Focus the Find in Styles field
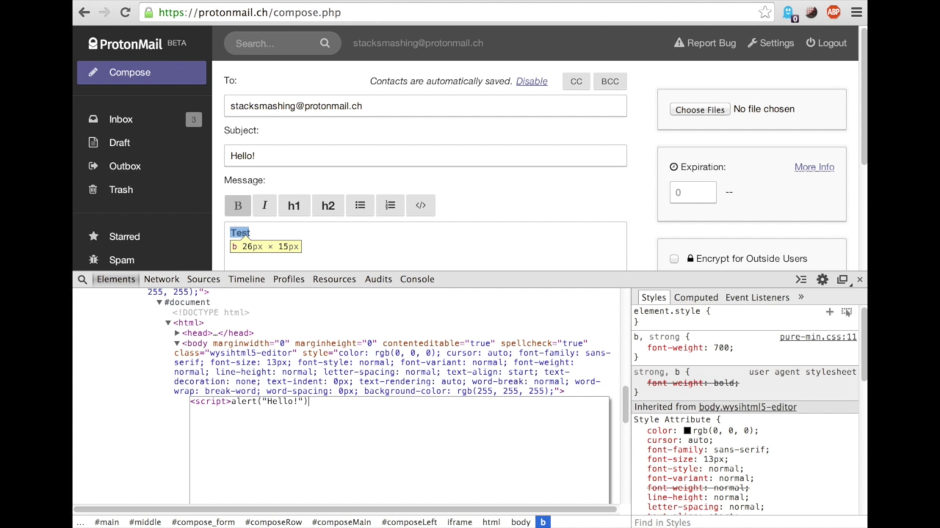 tap(744, 523)
